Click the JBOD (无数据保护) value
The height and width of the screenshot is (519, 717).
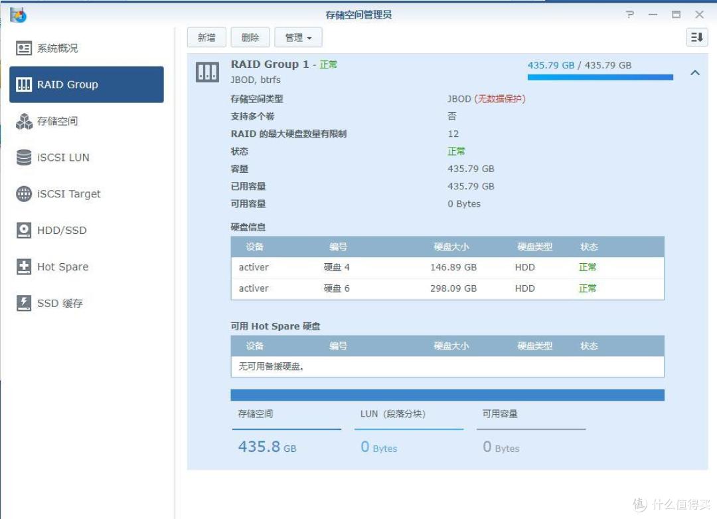point(487,99)
